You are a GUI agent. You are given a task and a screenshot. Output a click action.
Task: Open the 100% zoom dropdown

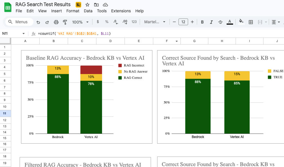(x=80, y=22)
